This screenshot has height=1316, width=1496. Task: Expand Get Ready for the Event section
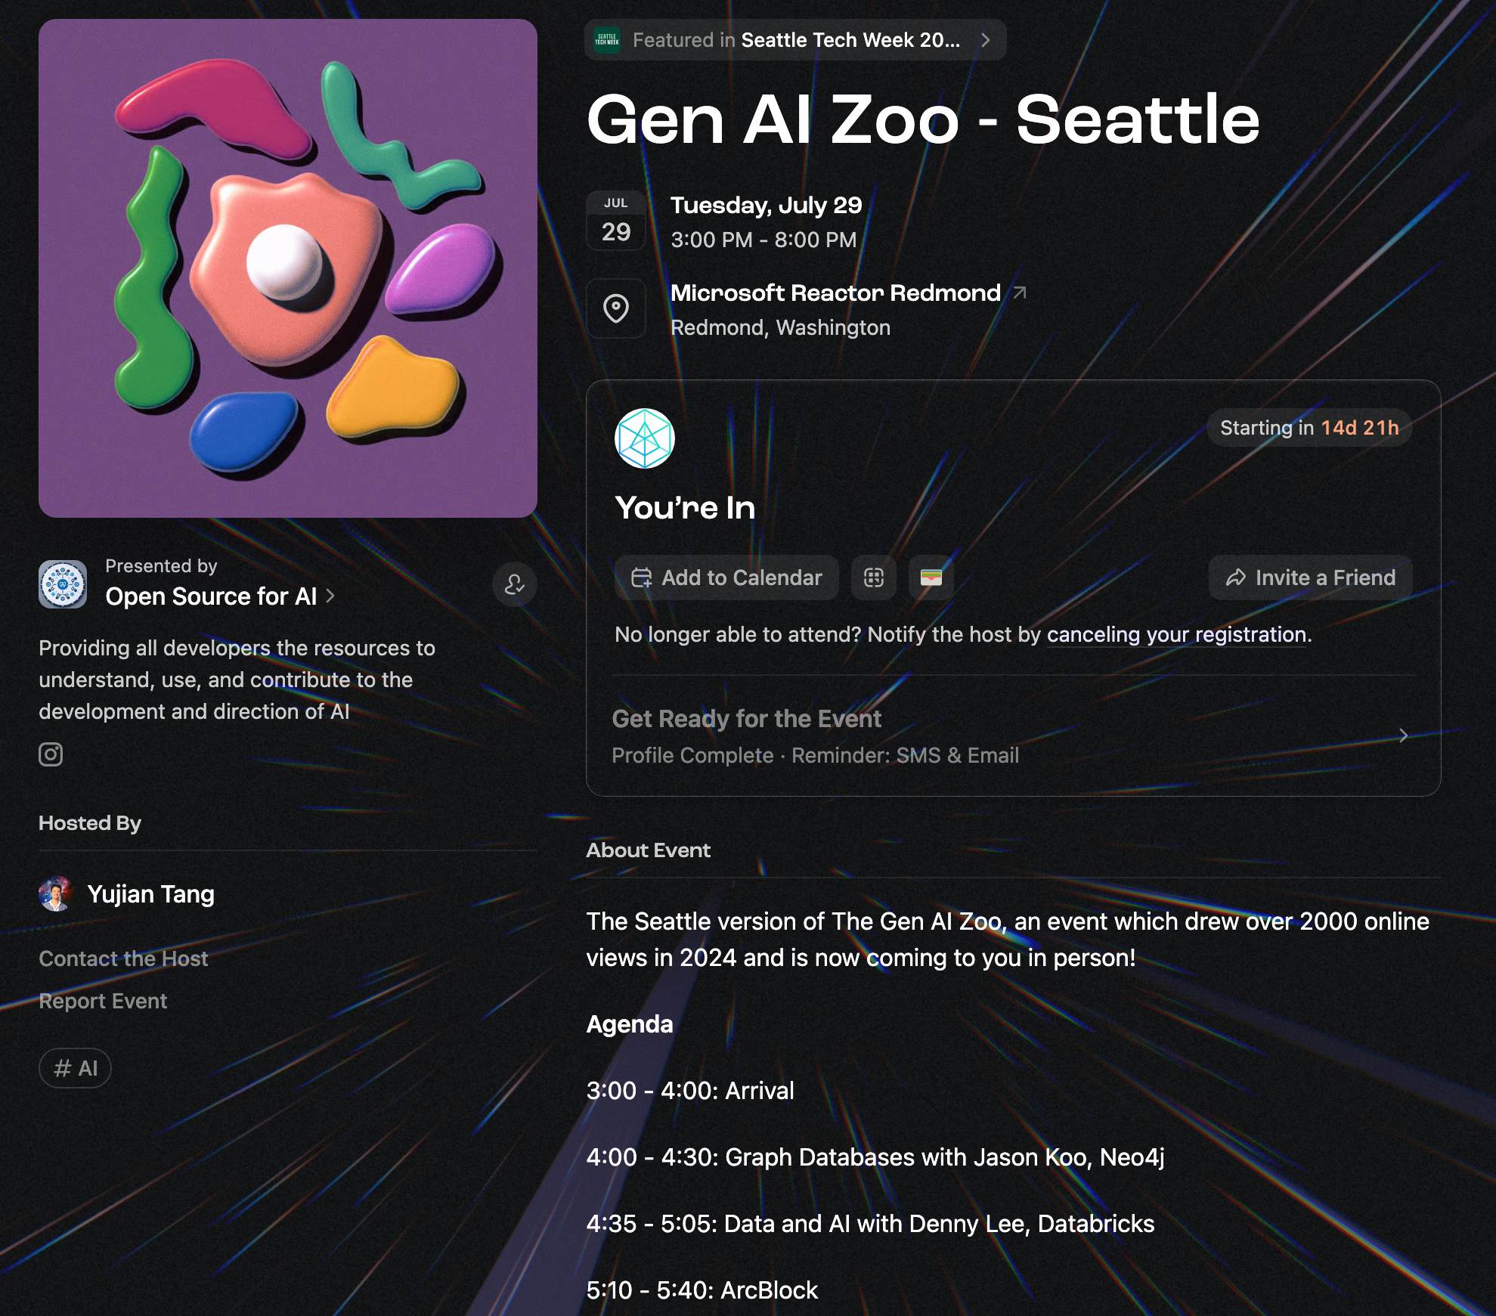(x=1403, y=735)
